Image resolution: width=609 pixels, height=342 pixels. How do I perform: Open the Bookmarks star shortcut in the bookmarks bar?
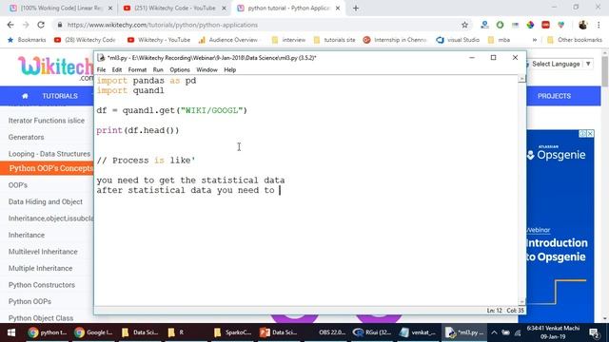27,40
